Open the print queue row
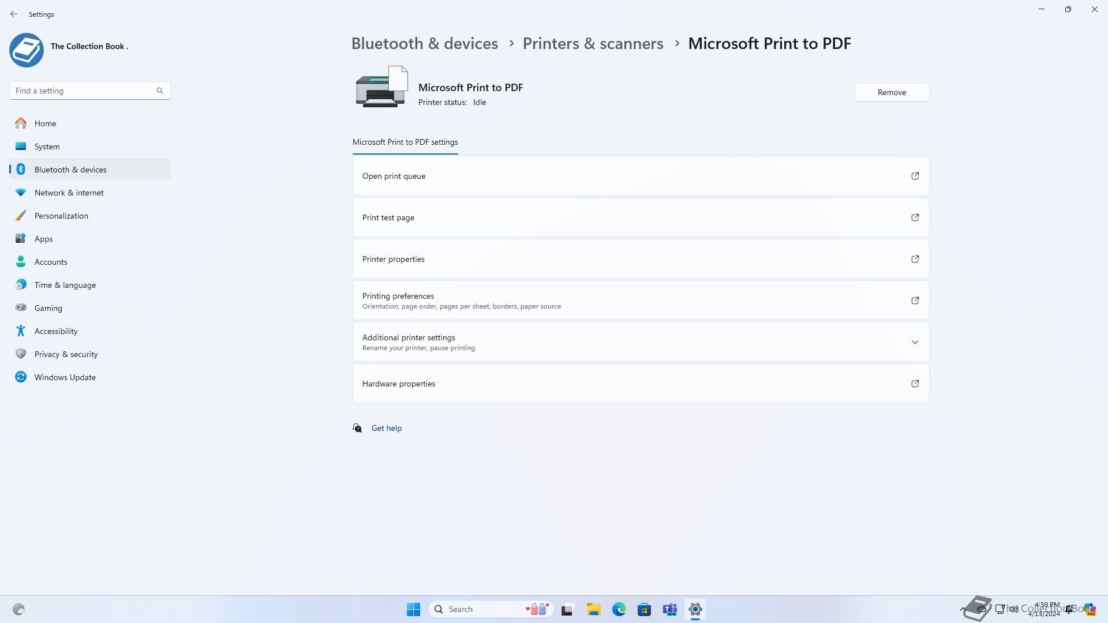 [641, 176]
